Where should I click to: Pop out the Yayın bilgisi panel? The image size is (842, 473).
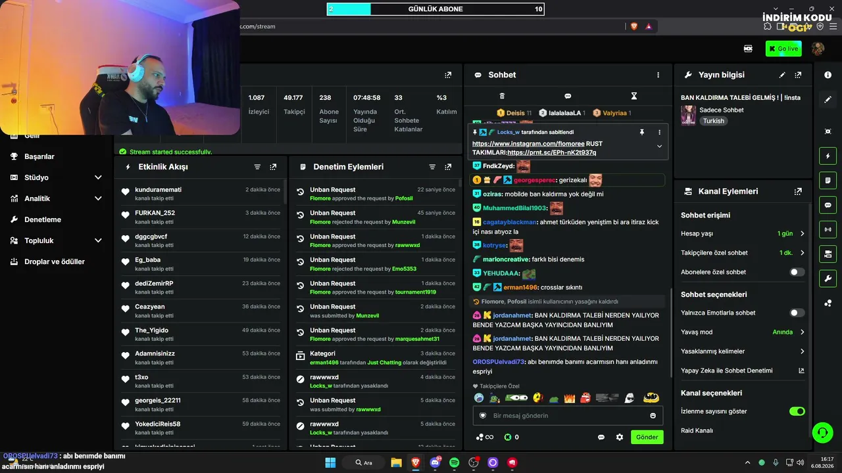(798, 75)
